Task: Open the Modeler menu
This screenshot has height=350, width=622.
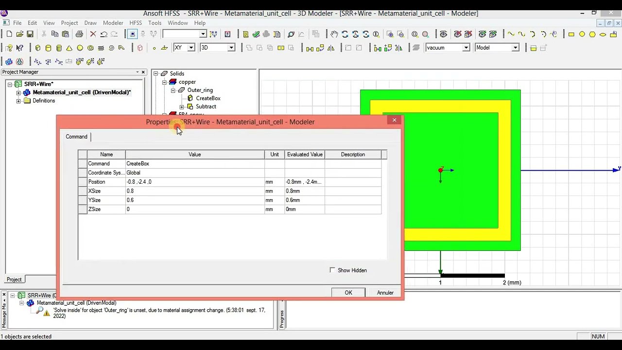Action: (113, 23)
